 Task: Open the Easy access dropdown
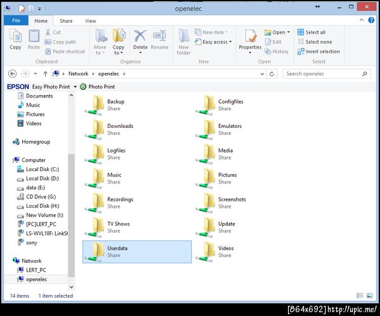click(231, 42)
